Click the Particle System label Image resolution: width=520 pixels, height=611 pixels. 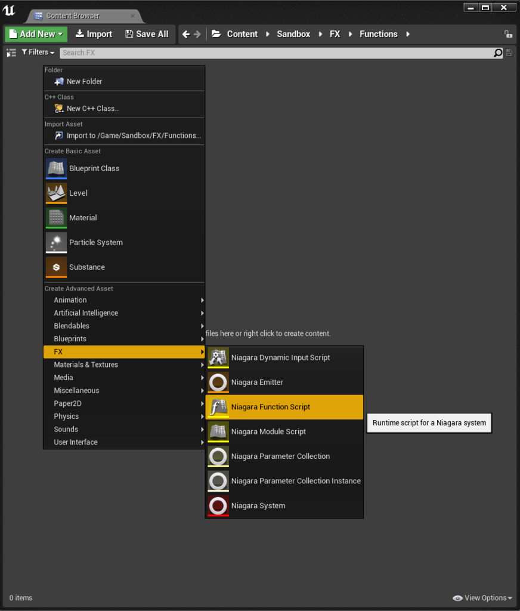point(96,242)
